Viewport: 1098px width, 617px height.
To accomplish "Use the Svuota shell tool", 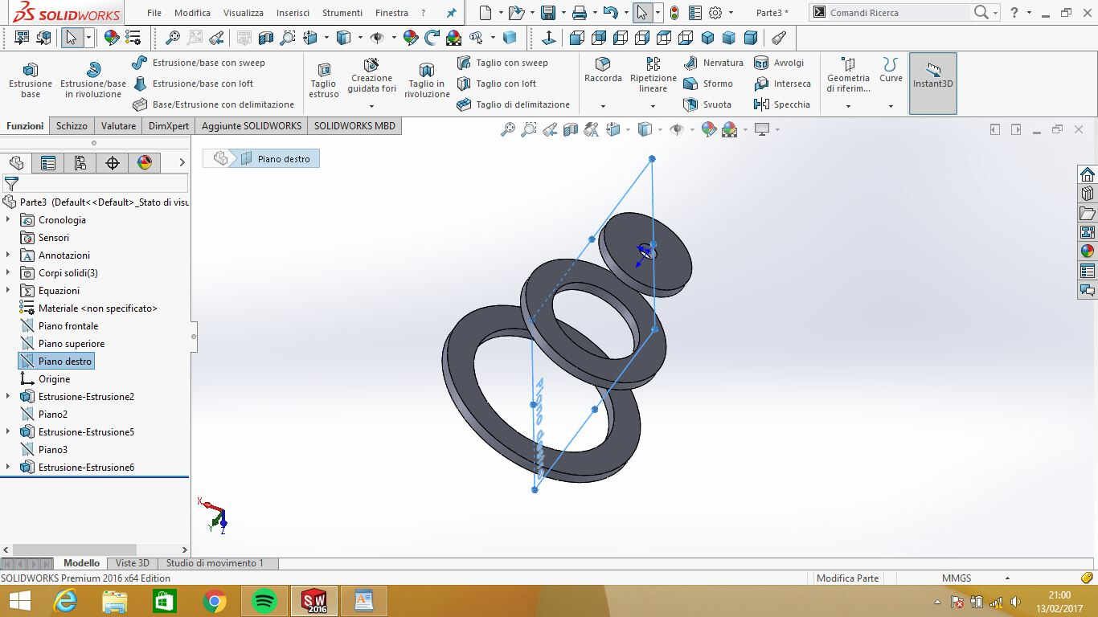I will click(x=707, y=104).
